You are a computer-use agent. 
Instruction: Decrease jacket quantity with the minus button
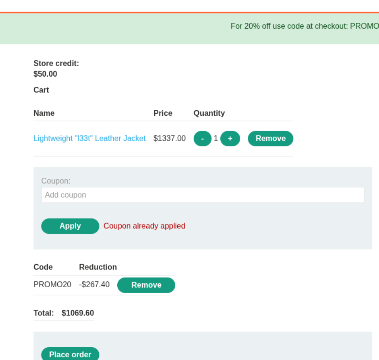tap(202, 139)
